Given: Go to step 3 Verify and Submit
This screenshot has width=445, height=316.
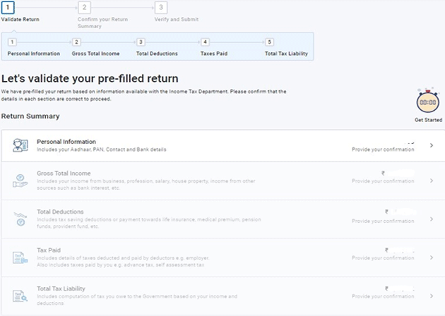Looking at the screenshot, I should 162,8.
